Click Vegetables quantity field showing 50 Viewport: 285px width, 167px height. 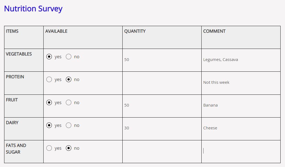(162, 60)
